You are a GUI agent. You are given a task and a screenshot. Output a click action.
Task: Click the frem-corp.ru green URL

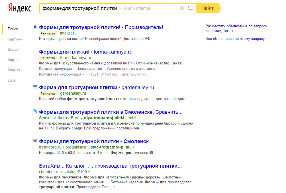[50, 147]
